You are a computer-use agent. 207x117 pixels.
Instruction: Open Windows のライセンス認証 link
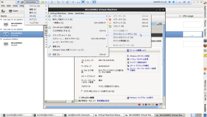[139, 56]
